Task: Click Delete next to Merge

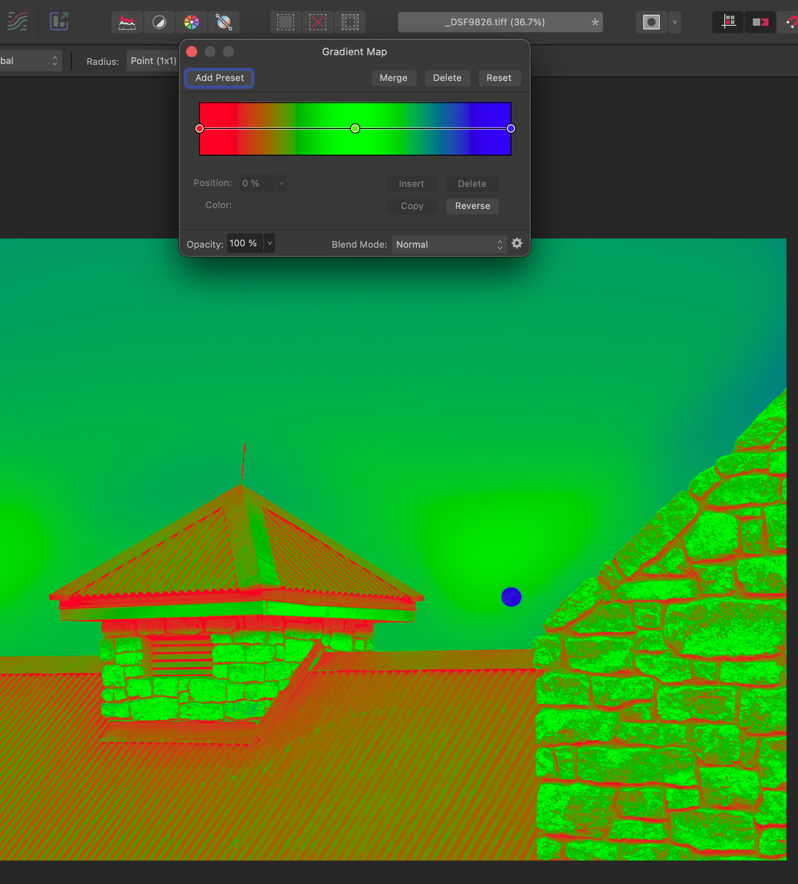Action: pos(447,78)
